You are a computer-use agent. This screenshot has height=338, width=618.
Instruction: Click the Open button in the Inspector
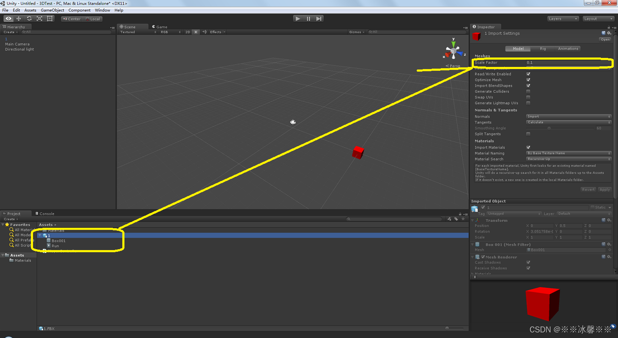pos(605,39)
